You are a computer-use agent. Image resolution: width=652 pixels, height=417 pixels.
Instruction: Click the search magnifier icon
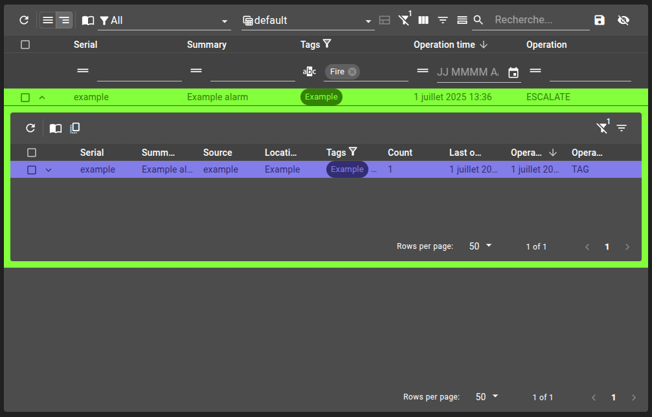478,20
